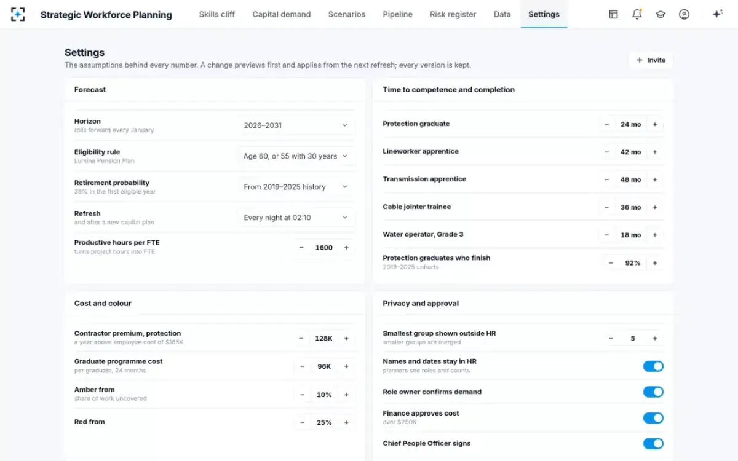This screenshot has width=738, height=461.
Task: Decrease Productive hours per FTE
Action: click(x=301, y=248)
